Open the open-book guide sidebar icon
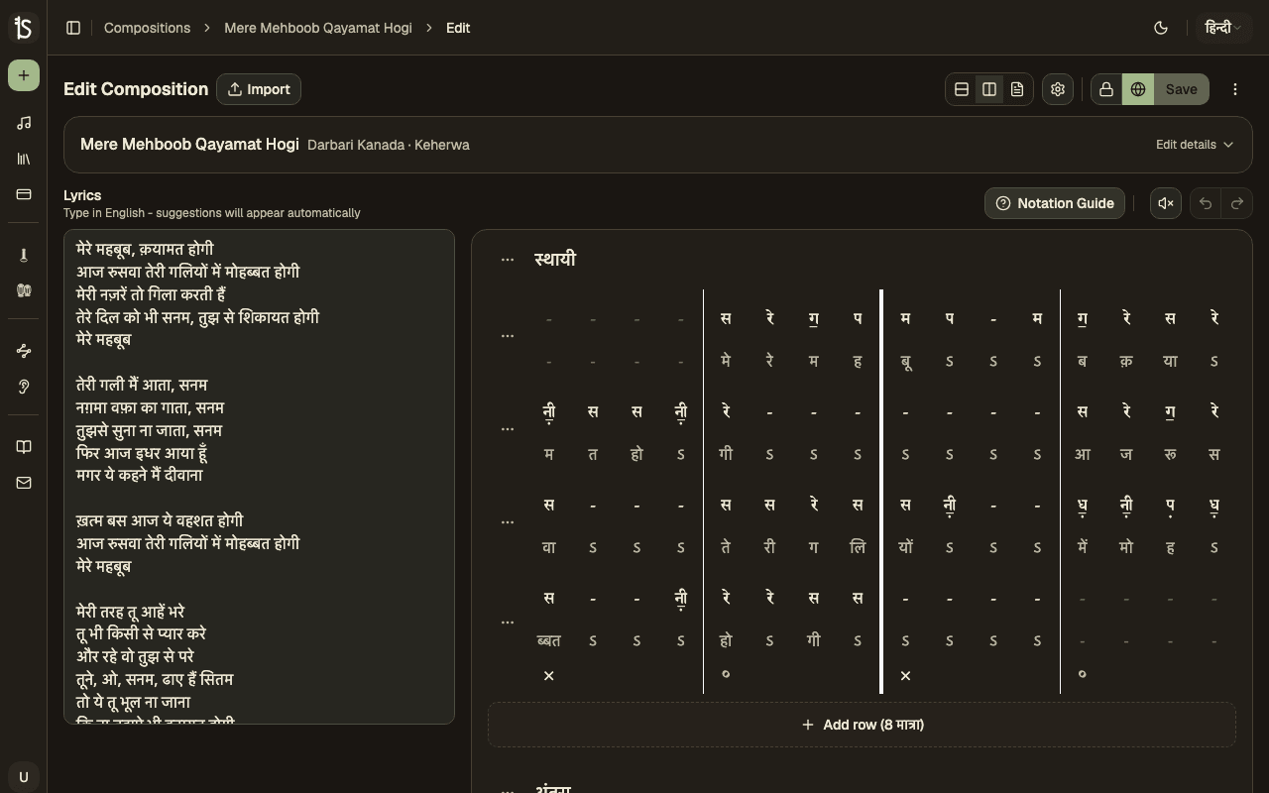 24,447
